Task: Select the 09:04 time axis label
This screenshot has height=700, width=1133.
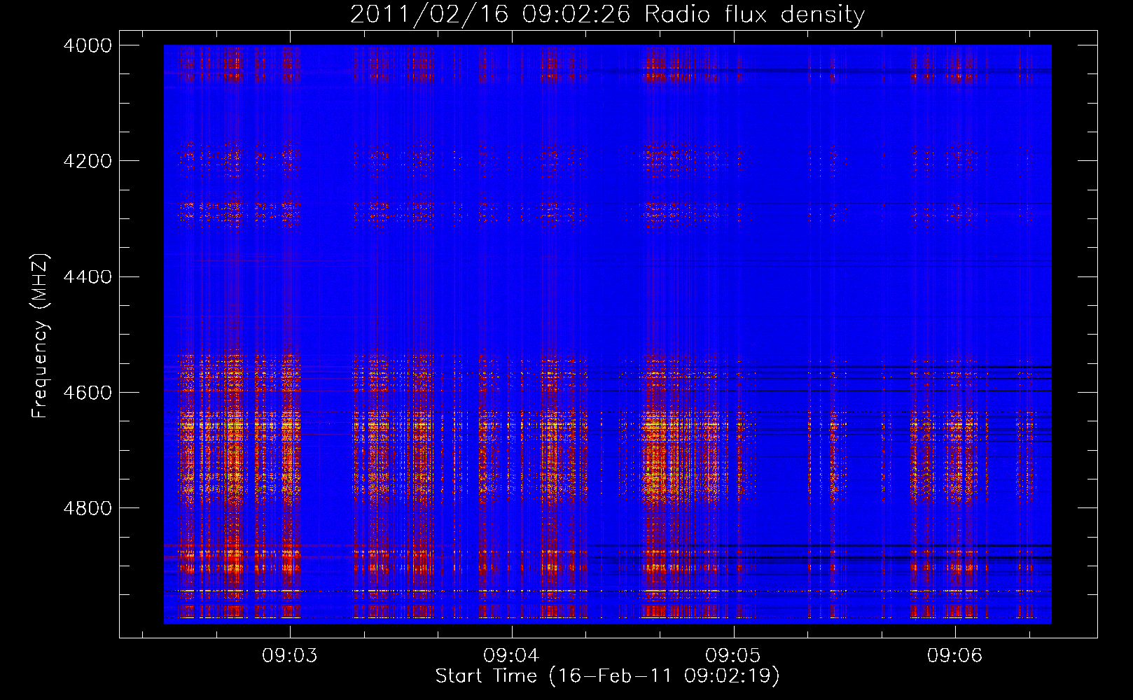Action: [x=511, y=656]
